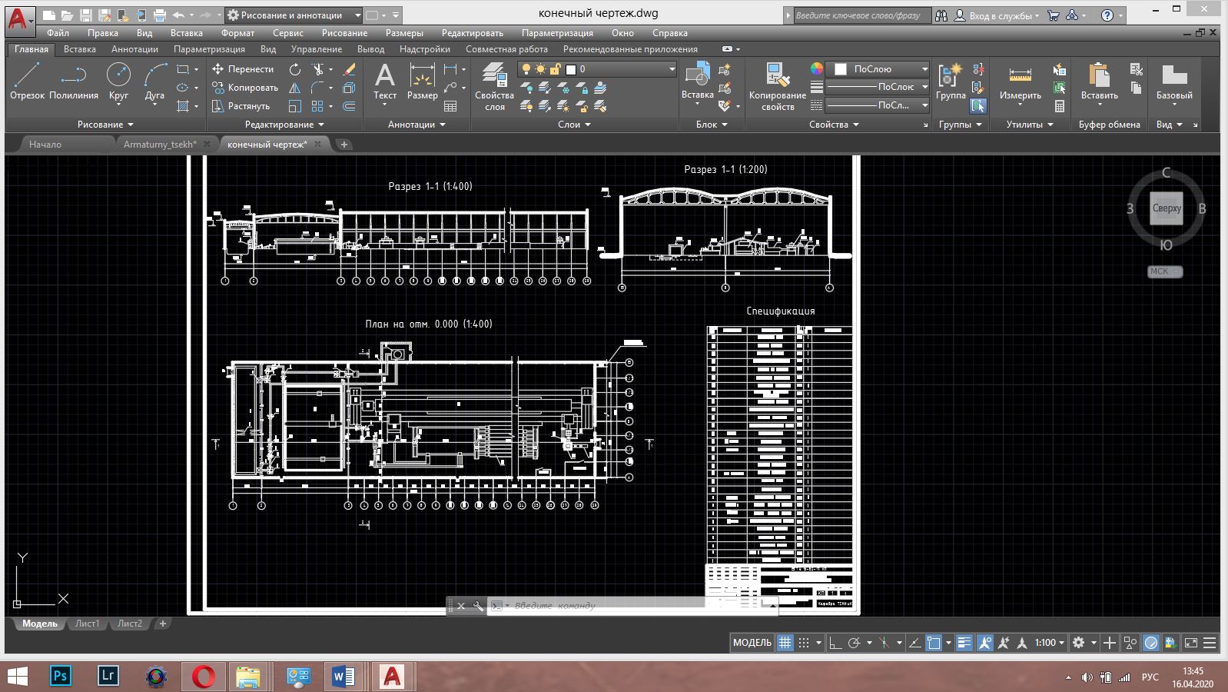Open the quick calculator icon
This screenshot has width=1228, height=692.
(1060, 106)
